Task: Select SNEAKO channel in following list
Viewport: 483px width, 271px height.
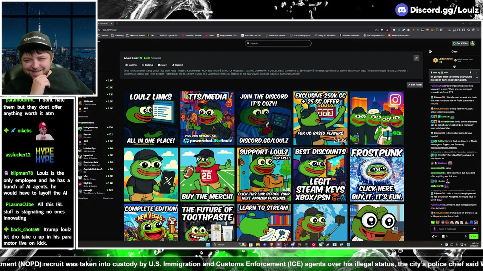Action: [95, 103]
